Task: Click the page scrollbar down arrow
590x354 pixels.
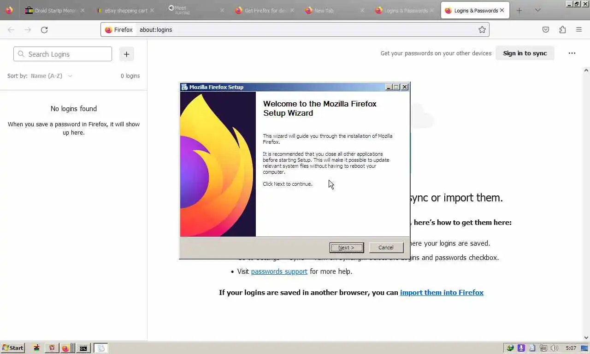Action: coord(586,337)
